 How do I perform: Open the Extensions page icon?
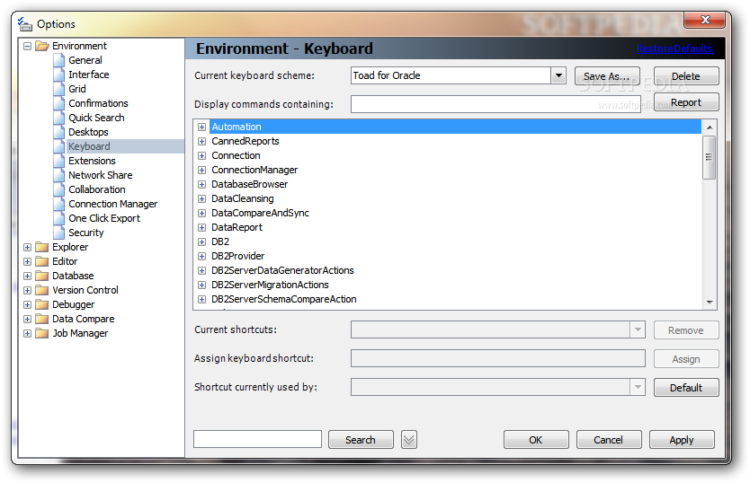(x=58, y=161)
